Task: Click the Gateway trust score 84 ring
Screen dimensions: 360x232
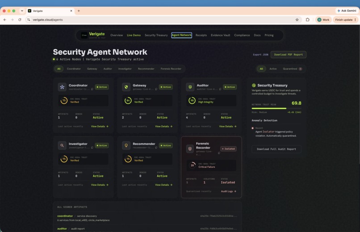Action: [x=128, y=101]
